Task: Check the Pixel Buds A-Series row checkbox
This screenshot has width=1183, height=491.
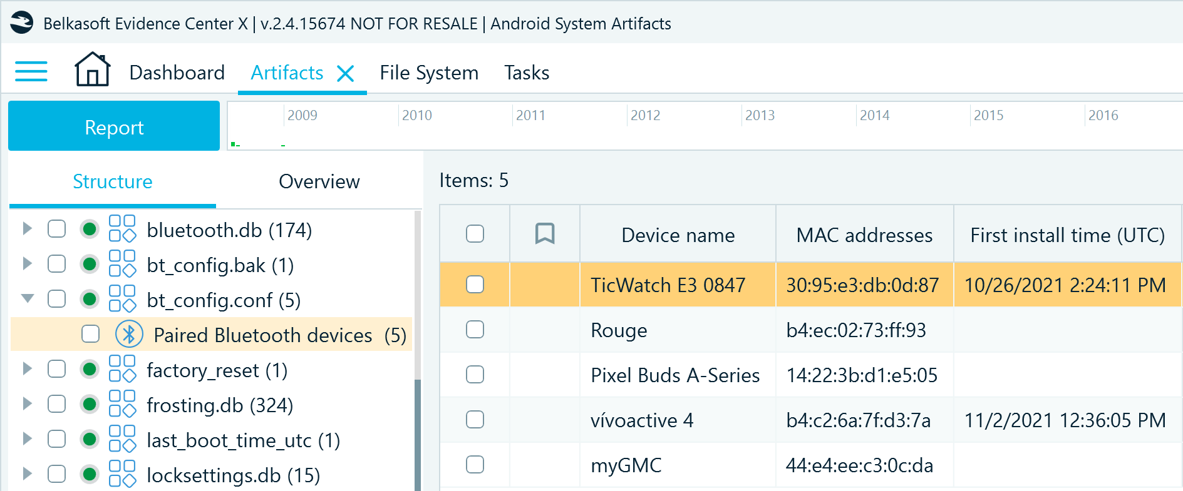Action: pyautogui.click(x=475, y=375)
